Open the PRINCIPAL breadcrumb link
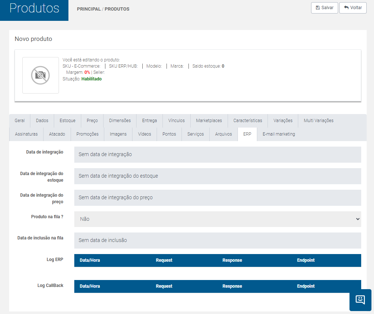Screen dimensions: 374x314 point(89,9)
